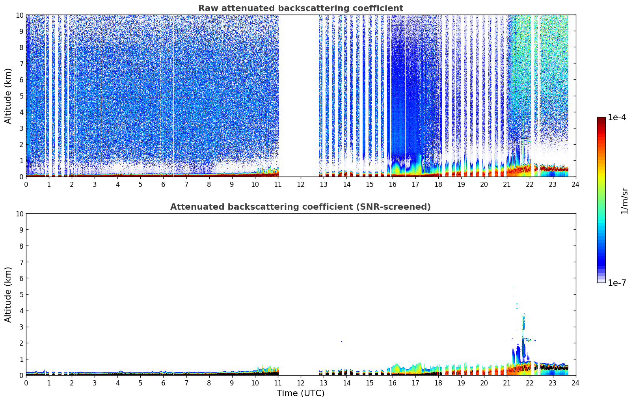633x402 pixels.
Task: Click the green middle section of the colorbar
Action: coord(601,197)
